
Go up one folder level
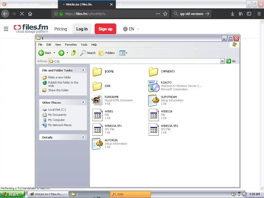coord(73,53)
